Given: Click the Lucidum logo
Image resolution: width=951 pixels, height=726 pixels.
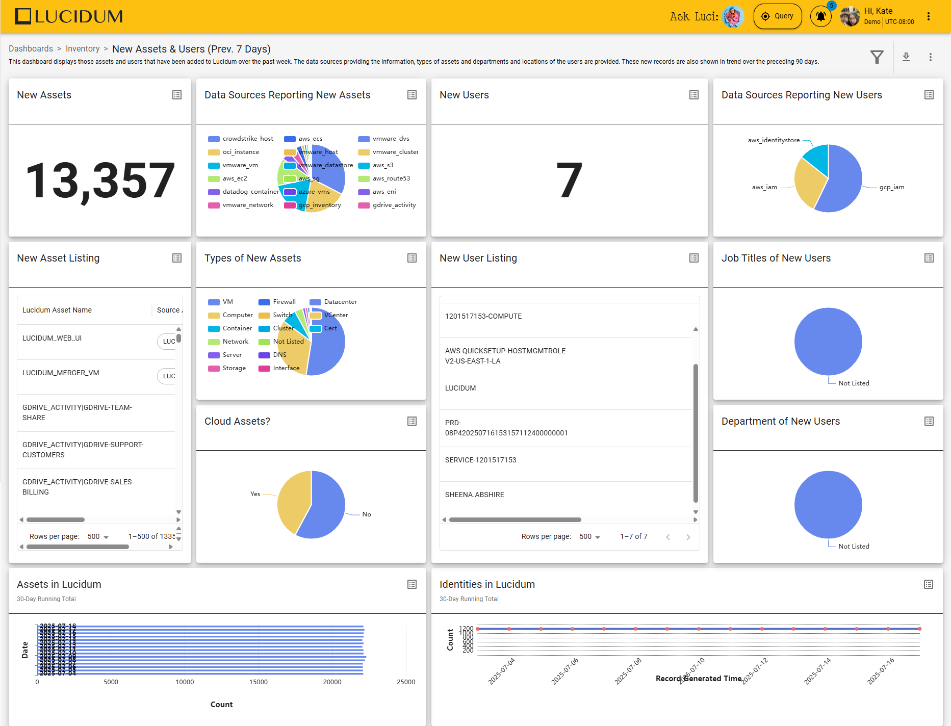Looking at the screenshot, I should coord(69,16).
